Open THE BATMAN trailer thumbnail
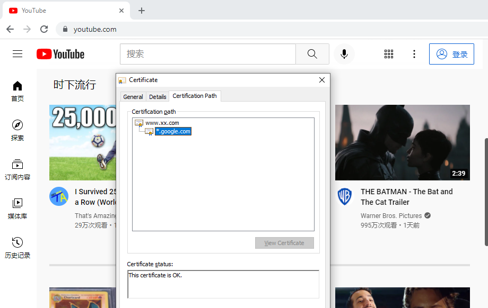 click(x=403, y=142)
